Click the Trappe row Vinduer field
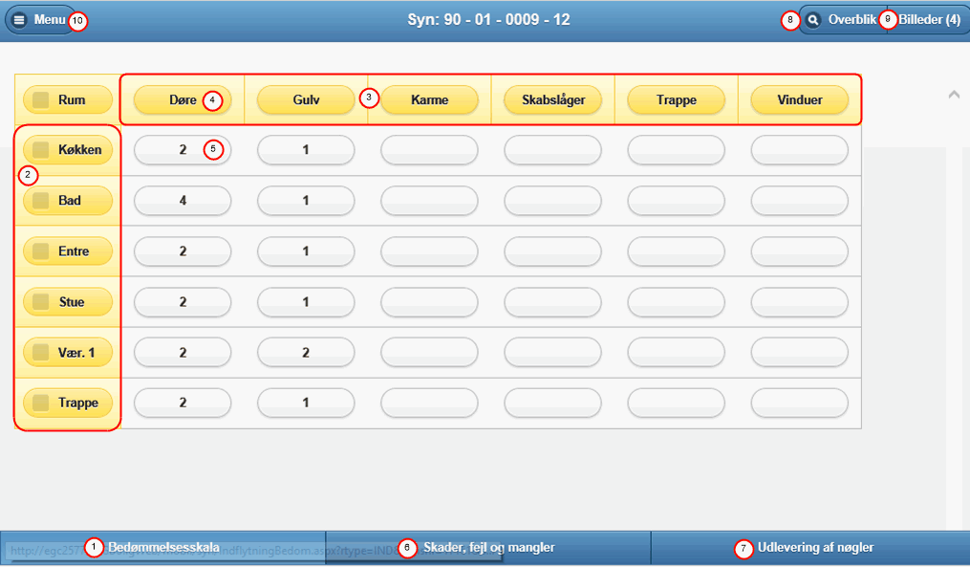The width and height of the screenshot is (970, 567). pos(799,403)
